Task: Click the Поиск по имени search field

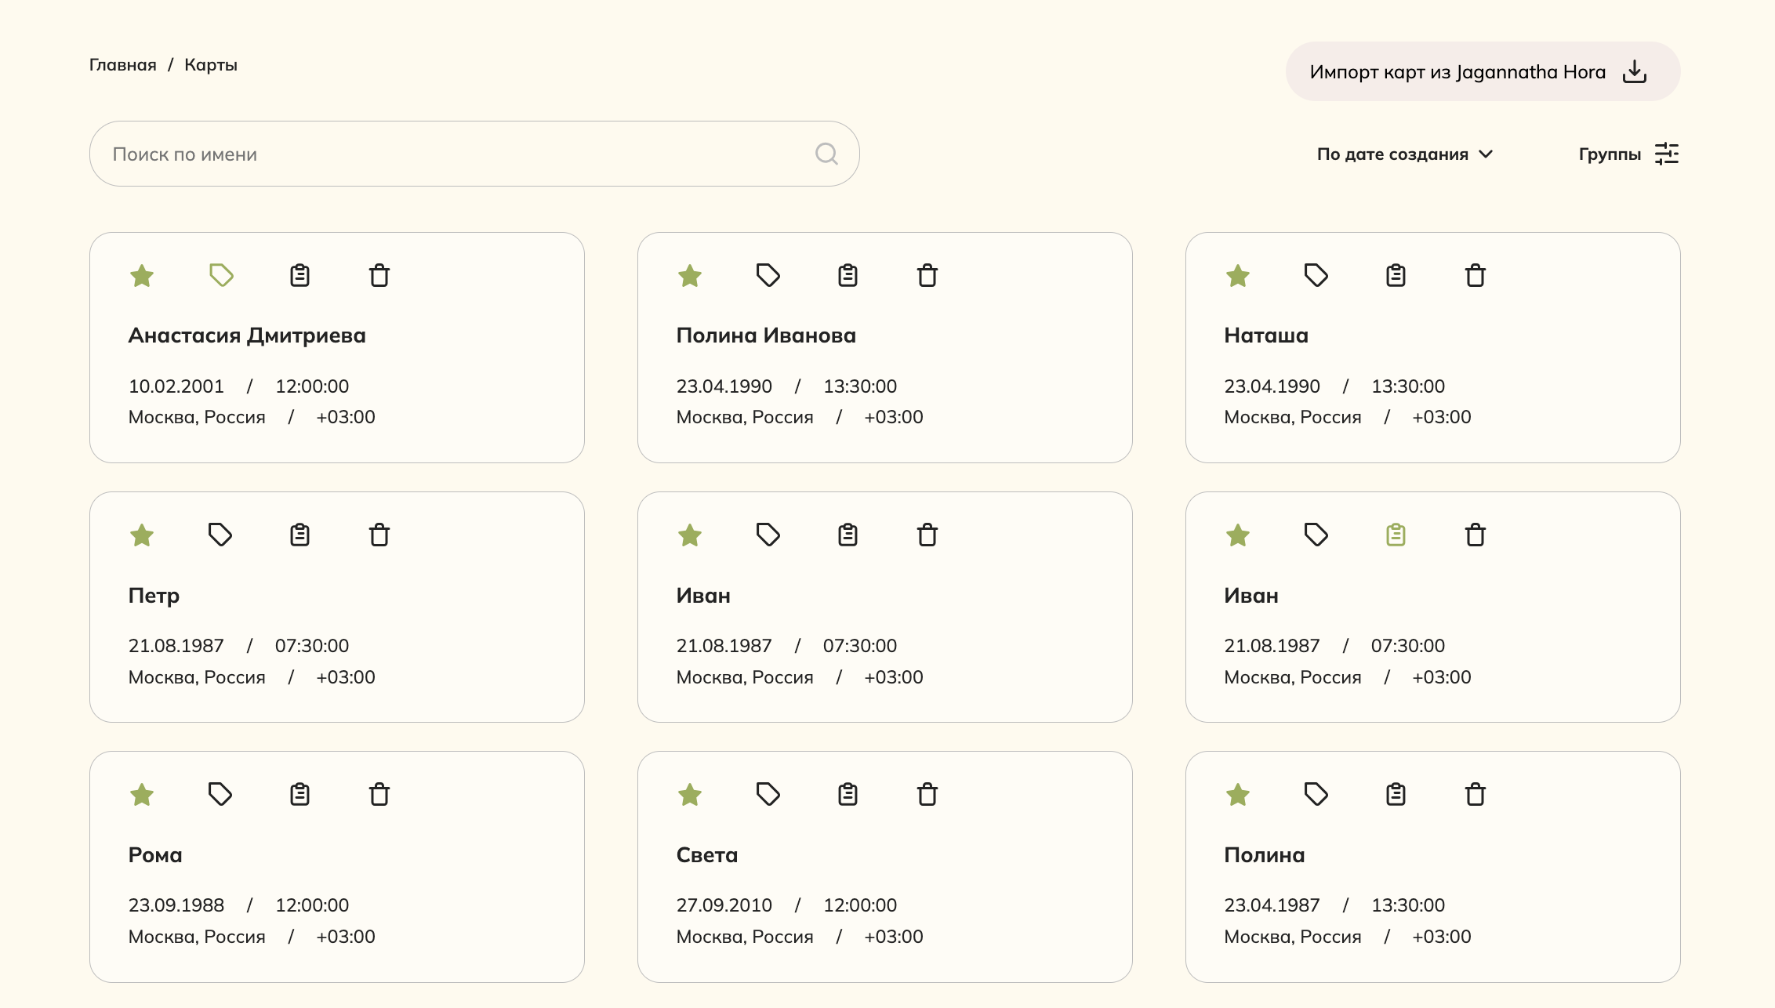Action: coord(474,154)
